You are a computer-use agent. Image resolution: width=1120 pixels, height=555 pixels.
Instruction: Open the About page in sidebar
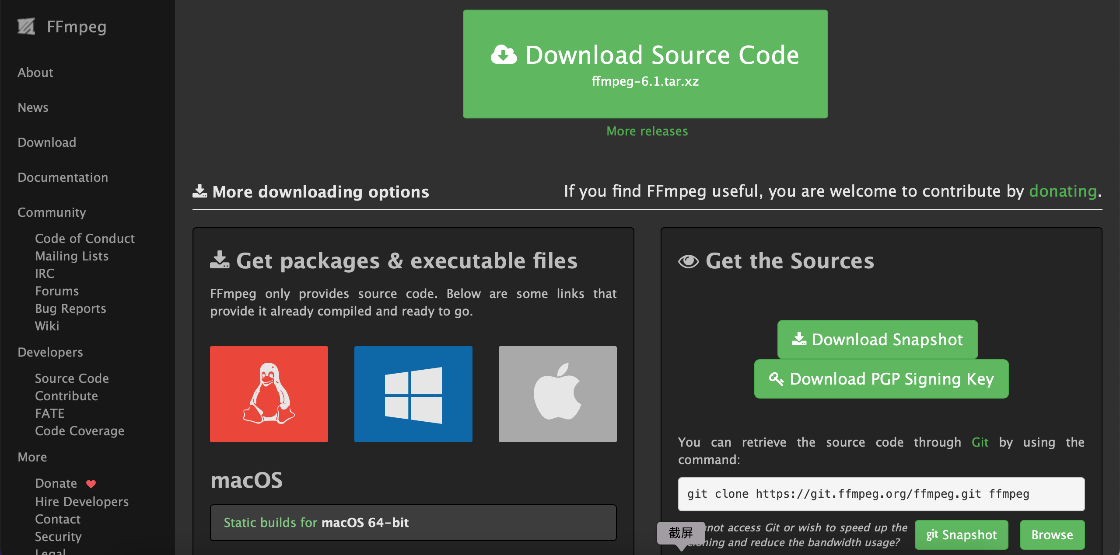(35, 72)
